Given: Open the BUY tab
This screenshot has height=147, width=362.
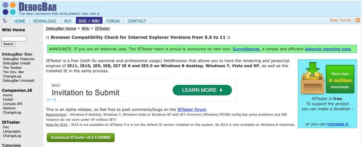Looking at the screenshot, I should point(68,21).
